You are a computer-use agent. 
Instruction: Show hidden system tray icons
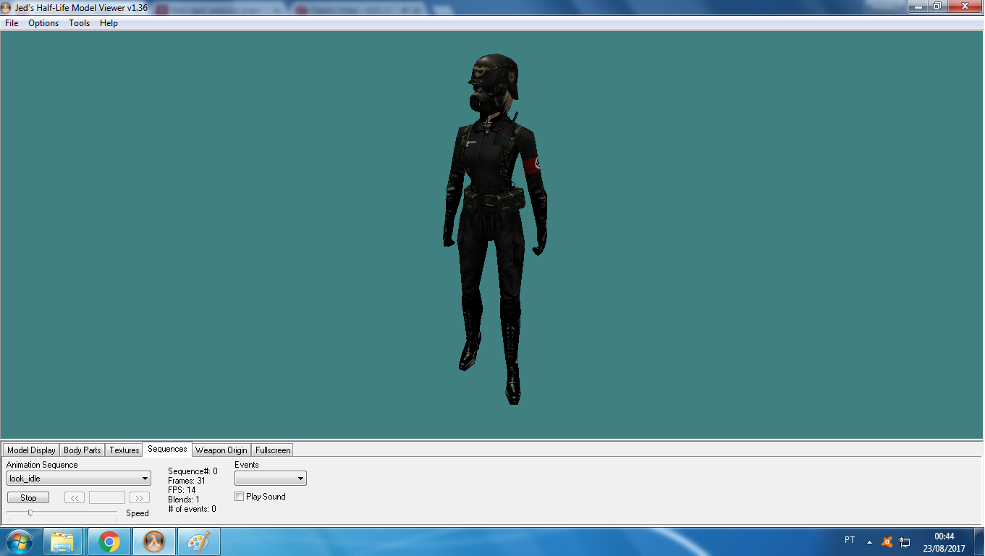tap(869, 542)
